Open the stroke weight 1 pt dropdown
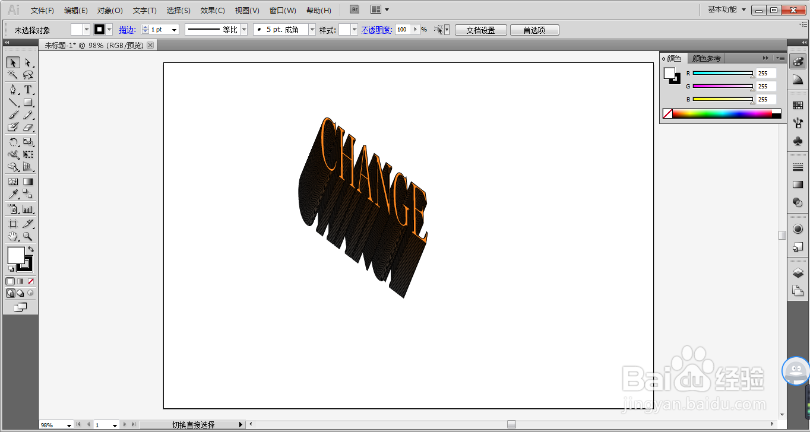 click(175, 30)
